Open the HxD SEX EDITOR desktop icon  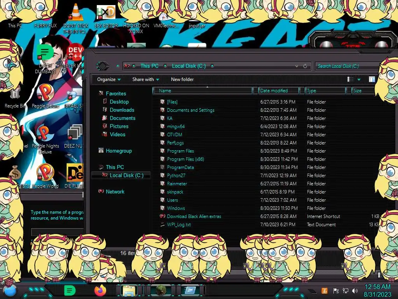point(106,16)
